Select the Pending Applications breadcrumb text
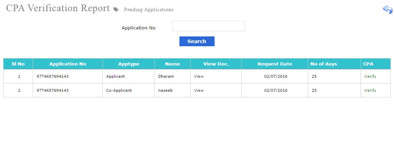The width and height of the screenshot is (394, 145). pyautogui.click(x=148, y=9)
